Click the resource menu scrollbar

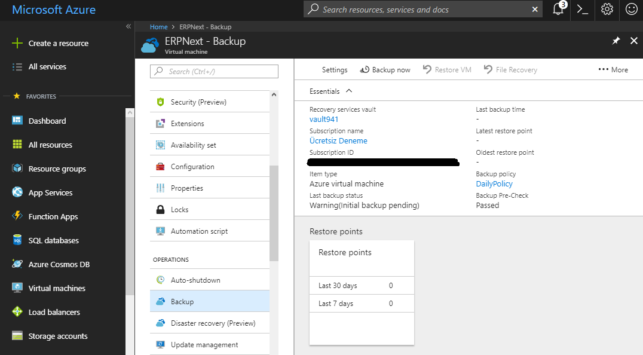coord(274,213)
